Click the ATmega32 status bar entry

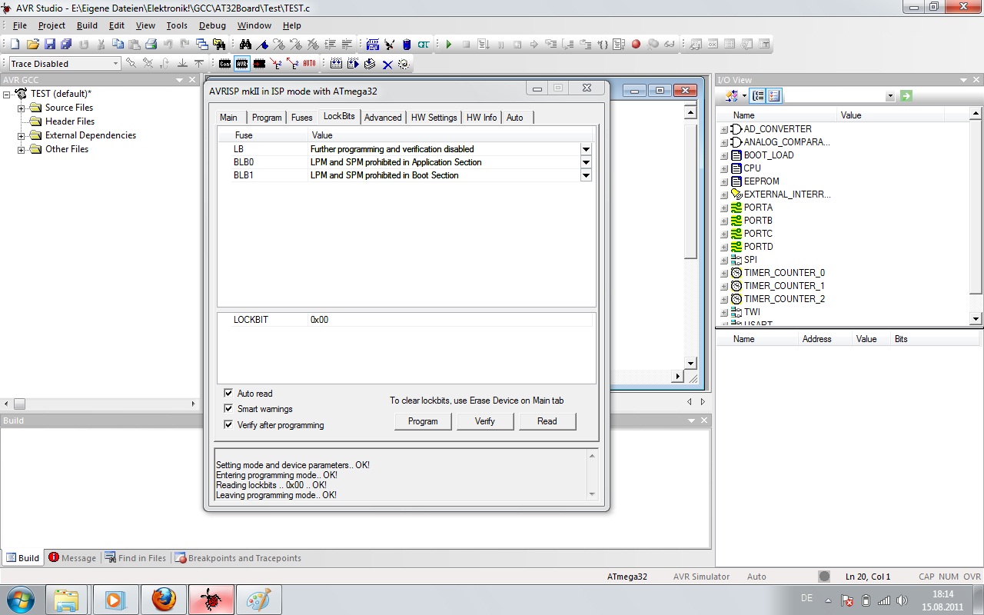click(x=627, y=577)
